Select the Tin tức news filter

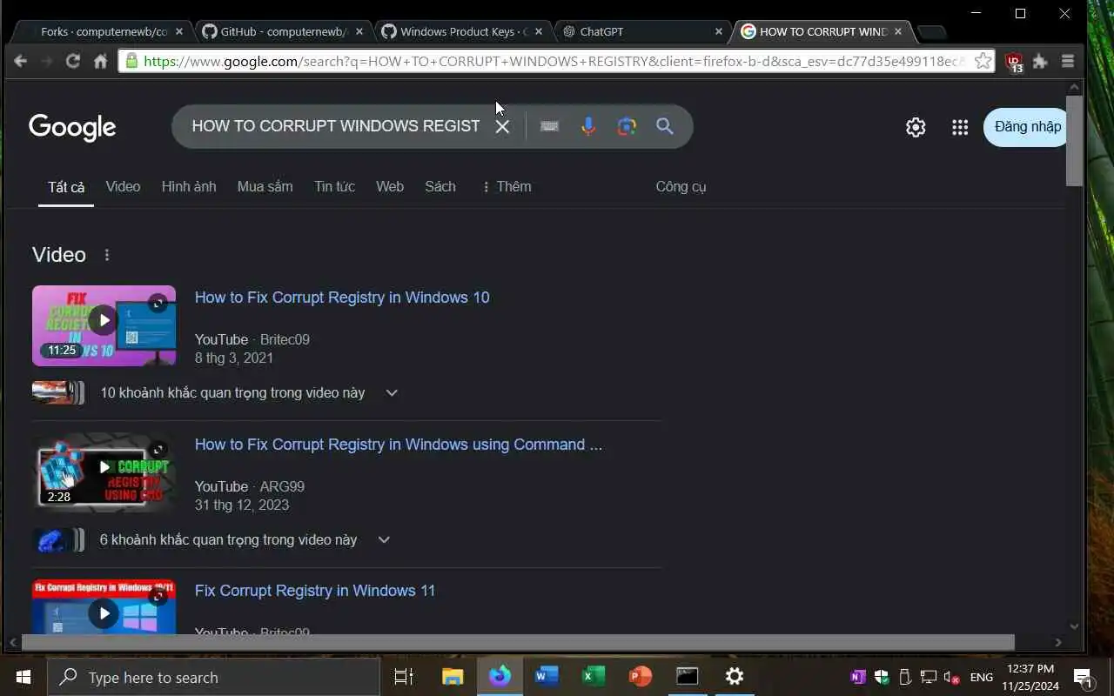(334, 186)
